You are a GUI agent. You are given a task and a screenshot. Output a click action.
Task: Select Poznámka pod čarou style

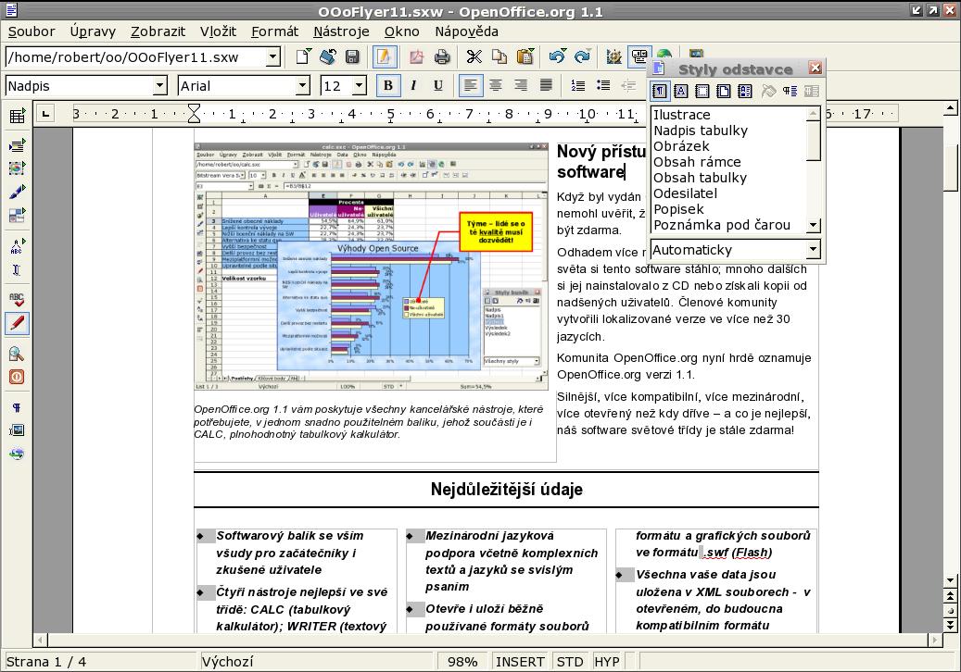[x=729, y=225]
